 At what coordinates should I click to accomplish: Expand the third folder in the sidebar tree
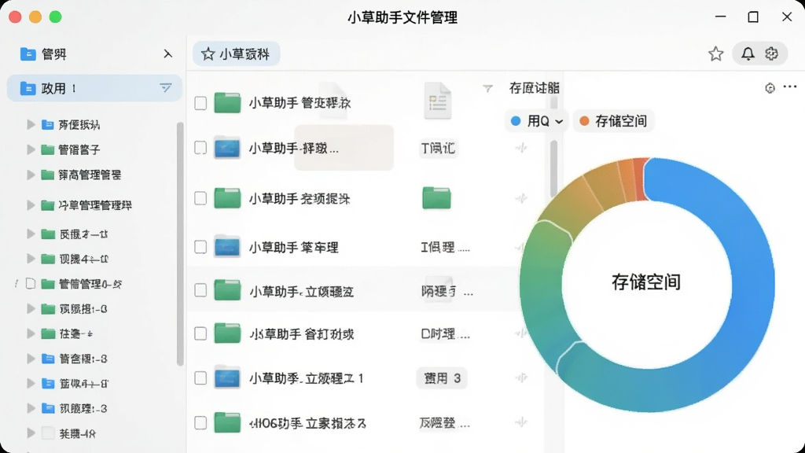pyautogui.click(x=31, y=175)
